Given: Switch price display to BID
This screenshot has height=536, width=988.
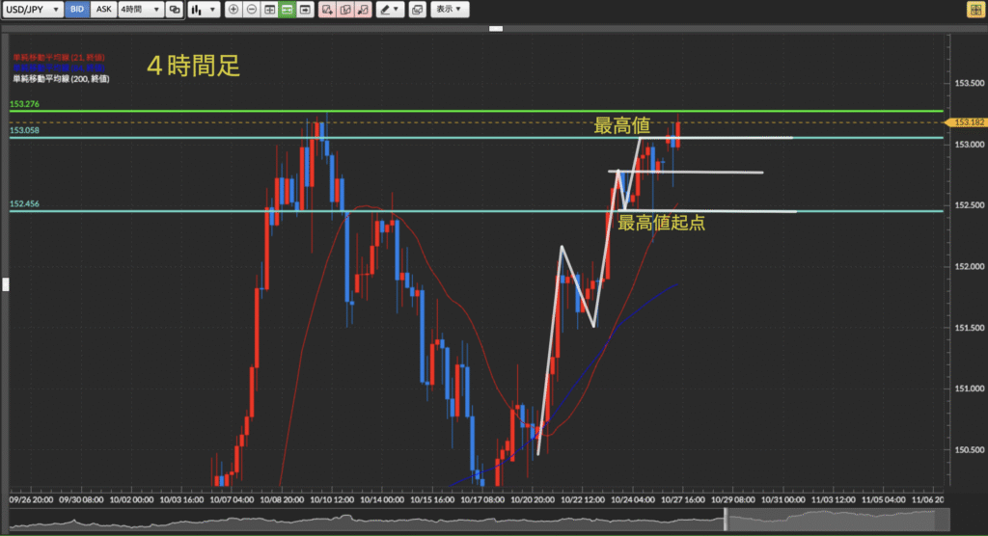Looking at the screenshot, I should 78,9.
